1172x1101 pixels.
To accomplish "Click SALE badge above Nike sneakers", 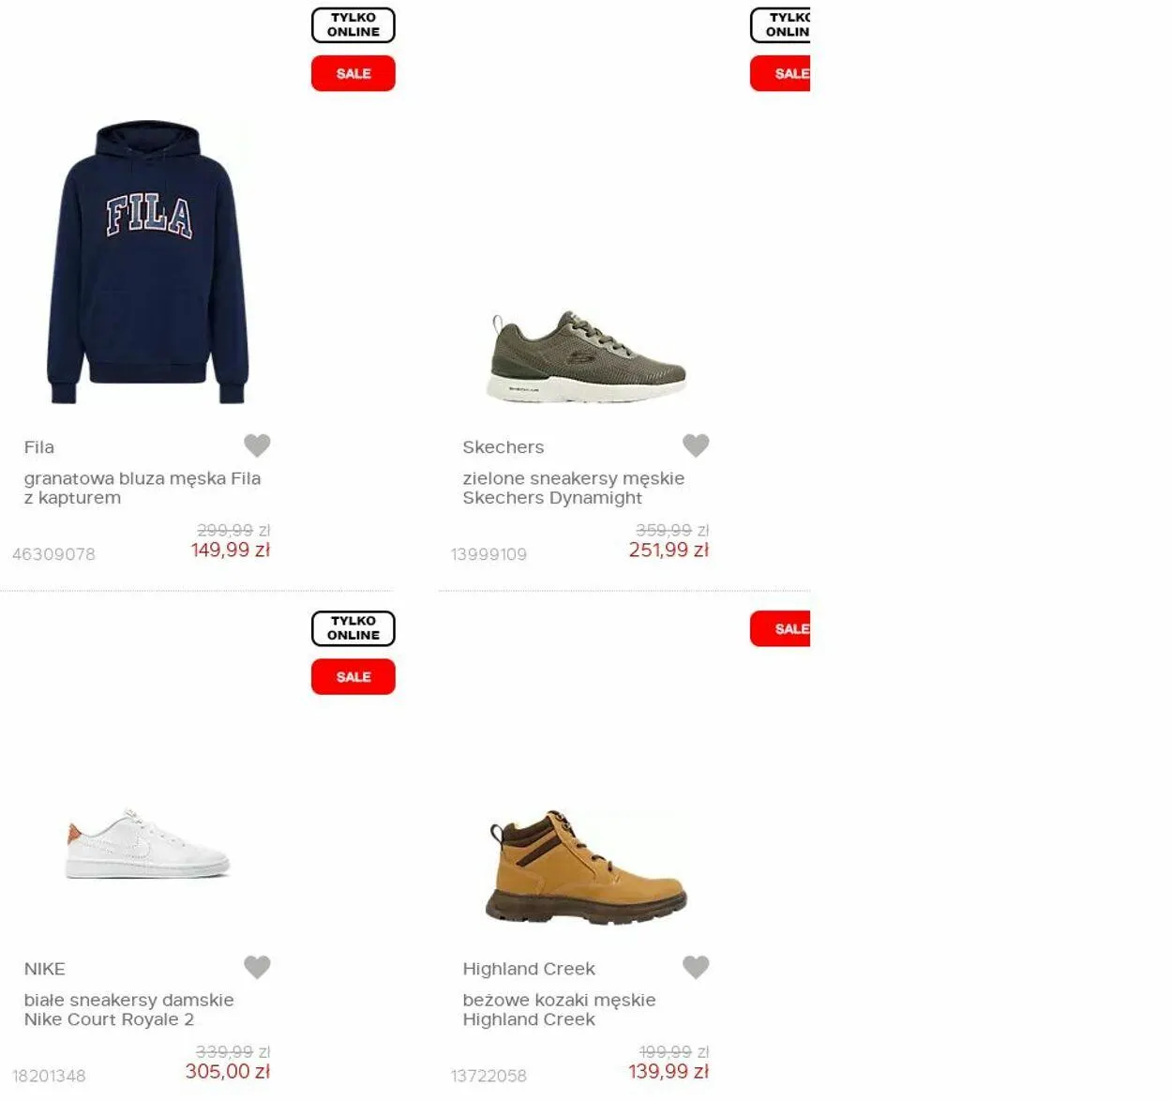I will pyautogui.click(x=353, y=676).
